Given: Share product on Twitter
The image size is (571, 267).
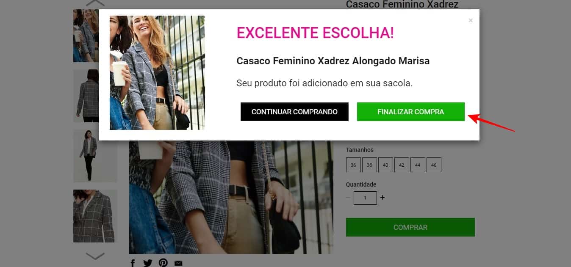Looking at the screenshot, I should click(147, 263).
